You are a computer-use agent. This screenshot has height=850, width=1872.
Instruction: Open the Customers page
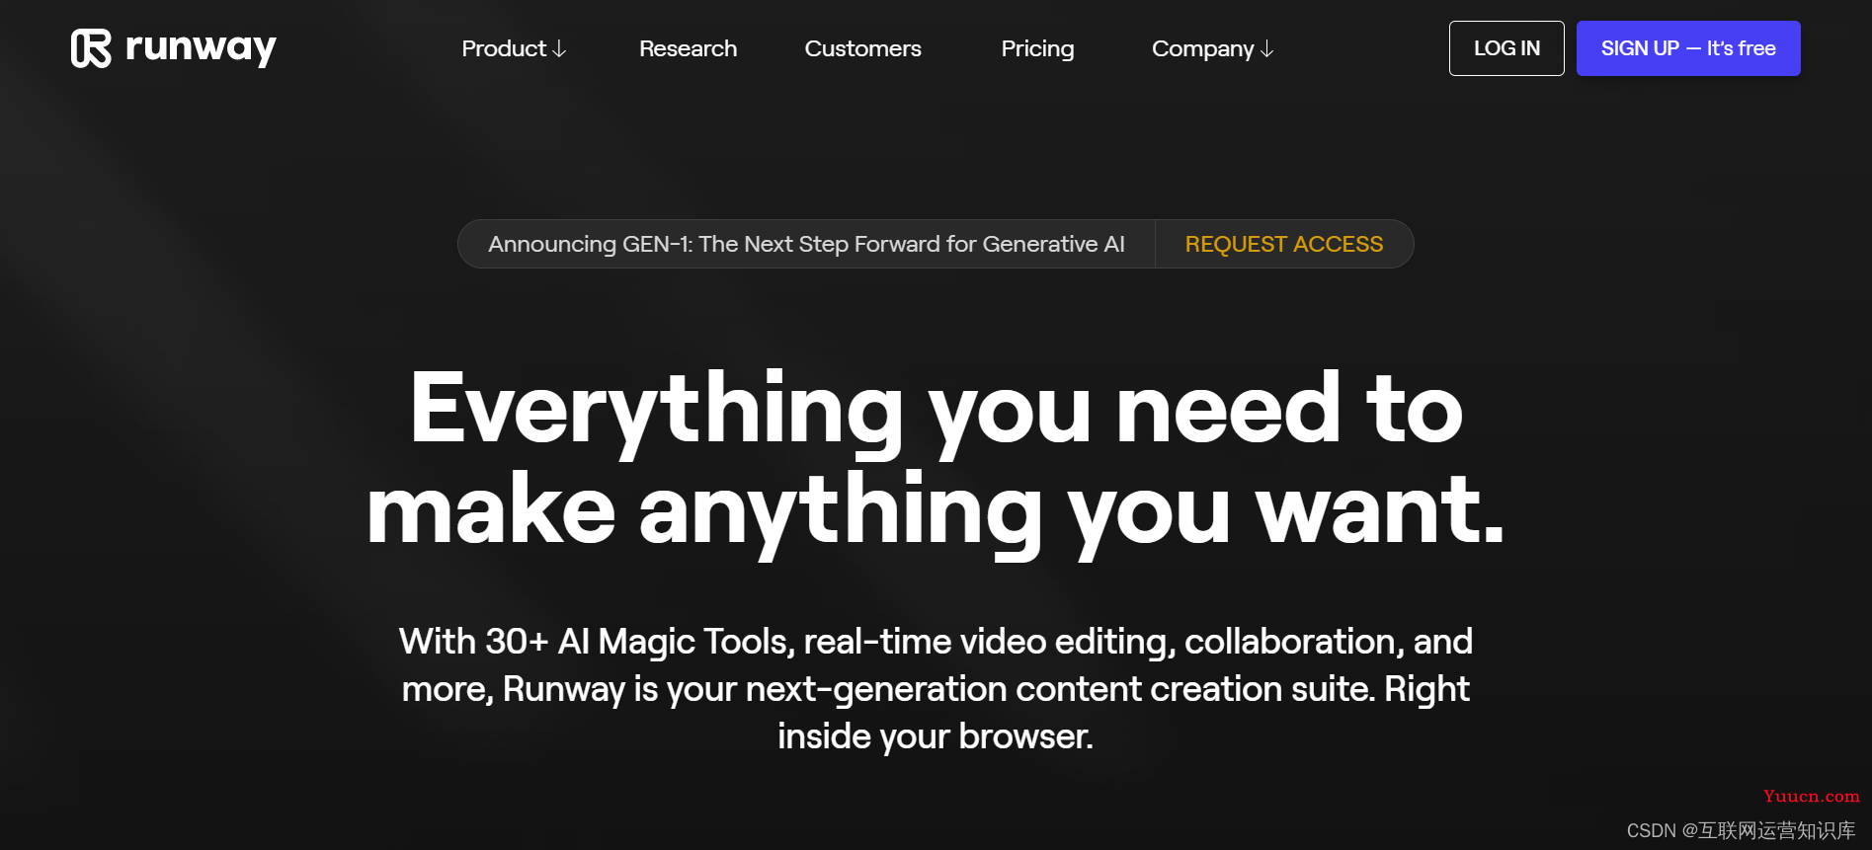pyautogui.click(x=862, y=48)
